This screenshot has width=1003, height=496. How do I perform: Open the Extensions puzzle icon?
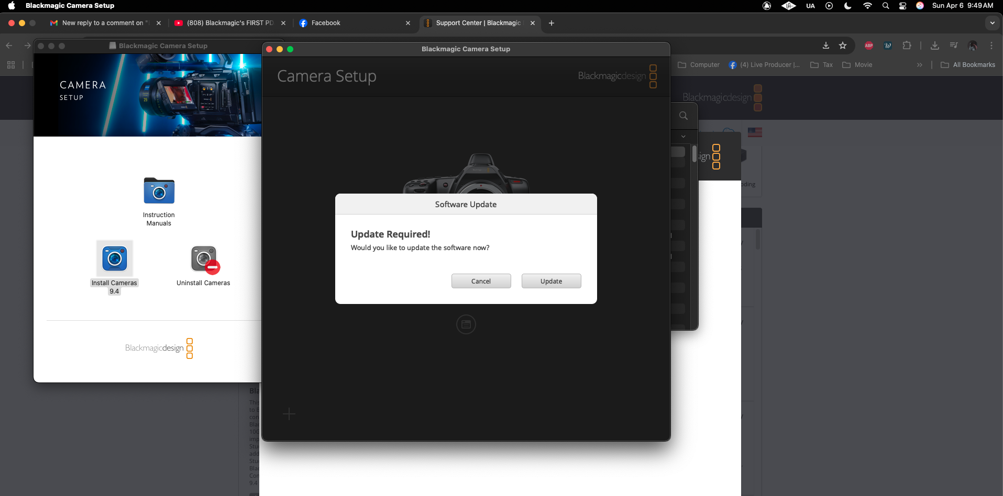907,46
